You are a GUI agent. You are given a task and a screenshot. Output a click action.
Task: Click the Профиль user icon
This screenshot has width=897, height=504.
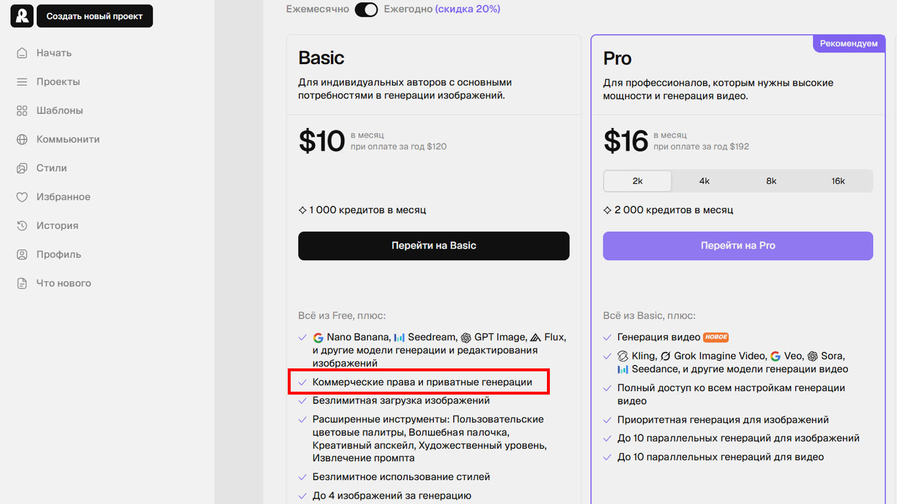pos(22,255)
